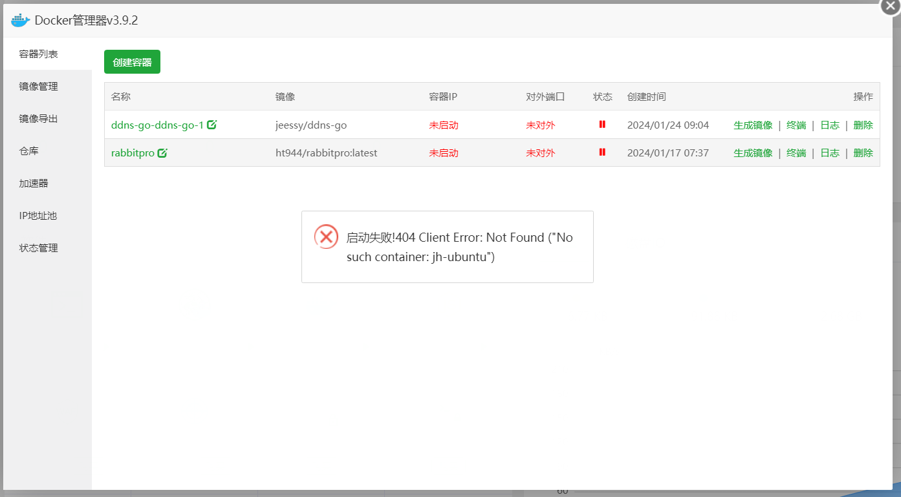Switch to 镜像管理 tab
This screenshot has height=497, width=901.
47,86
